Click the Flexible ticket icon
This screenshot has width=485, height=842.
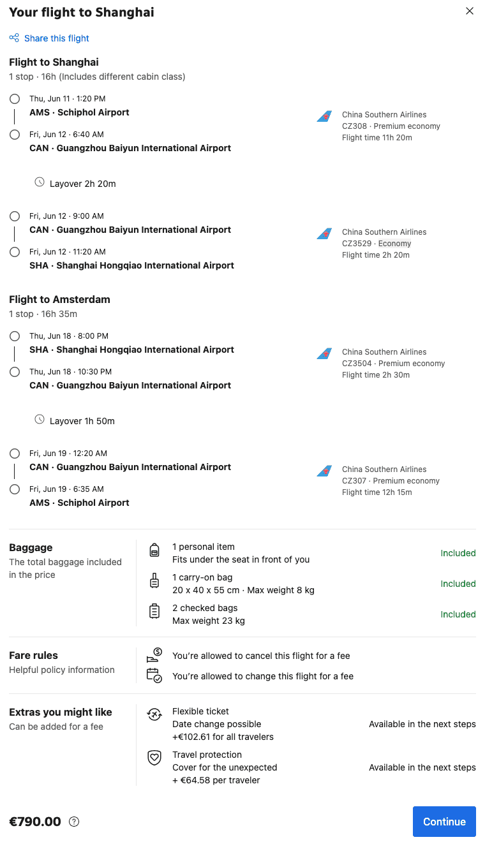click(x=154, y=714)
